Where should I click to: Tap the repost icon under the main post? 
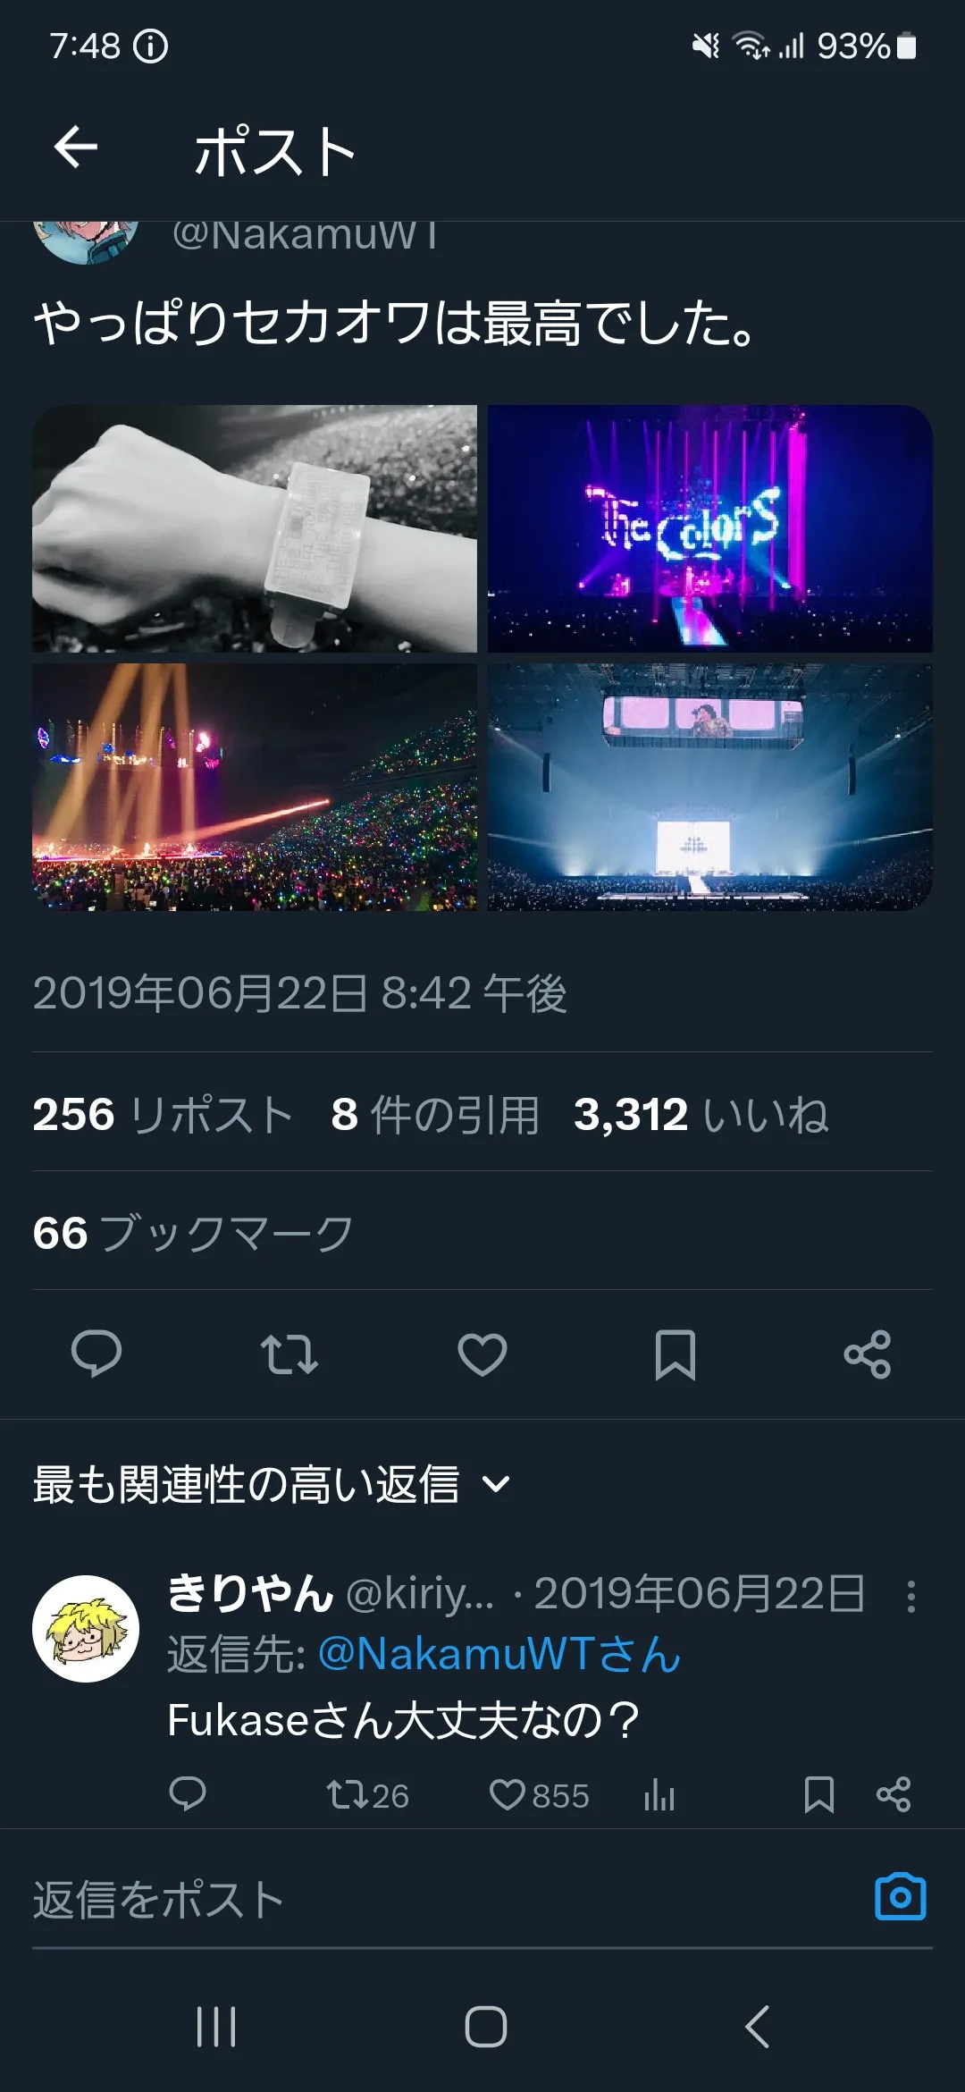(x=289, y=1354)
